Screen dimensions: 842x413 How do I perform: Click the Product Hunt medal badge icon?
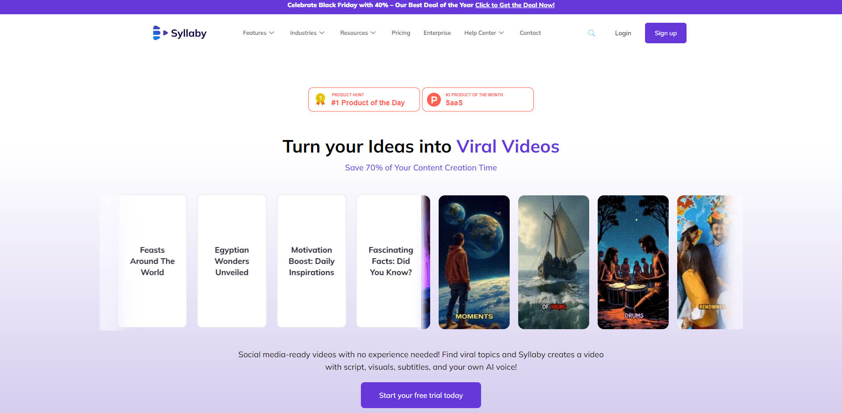320,99
